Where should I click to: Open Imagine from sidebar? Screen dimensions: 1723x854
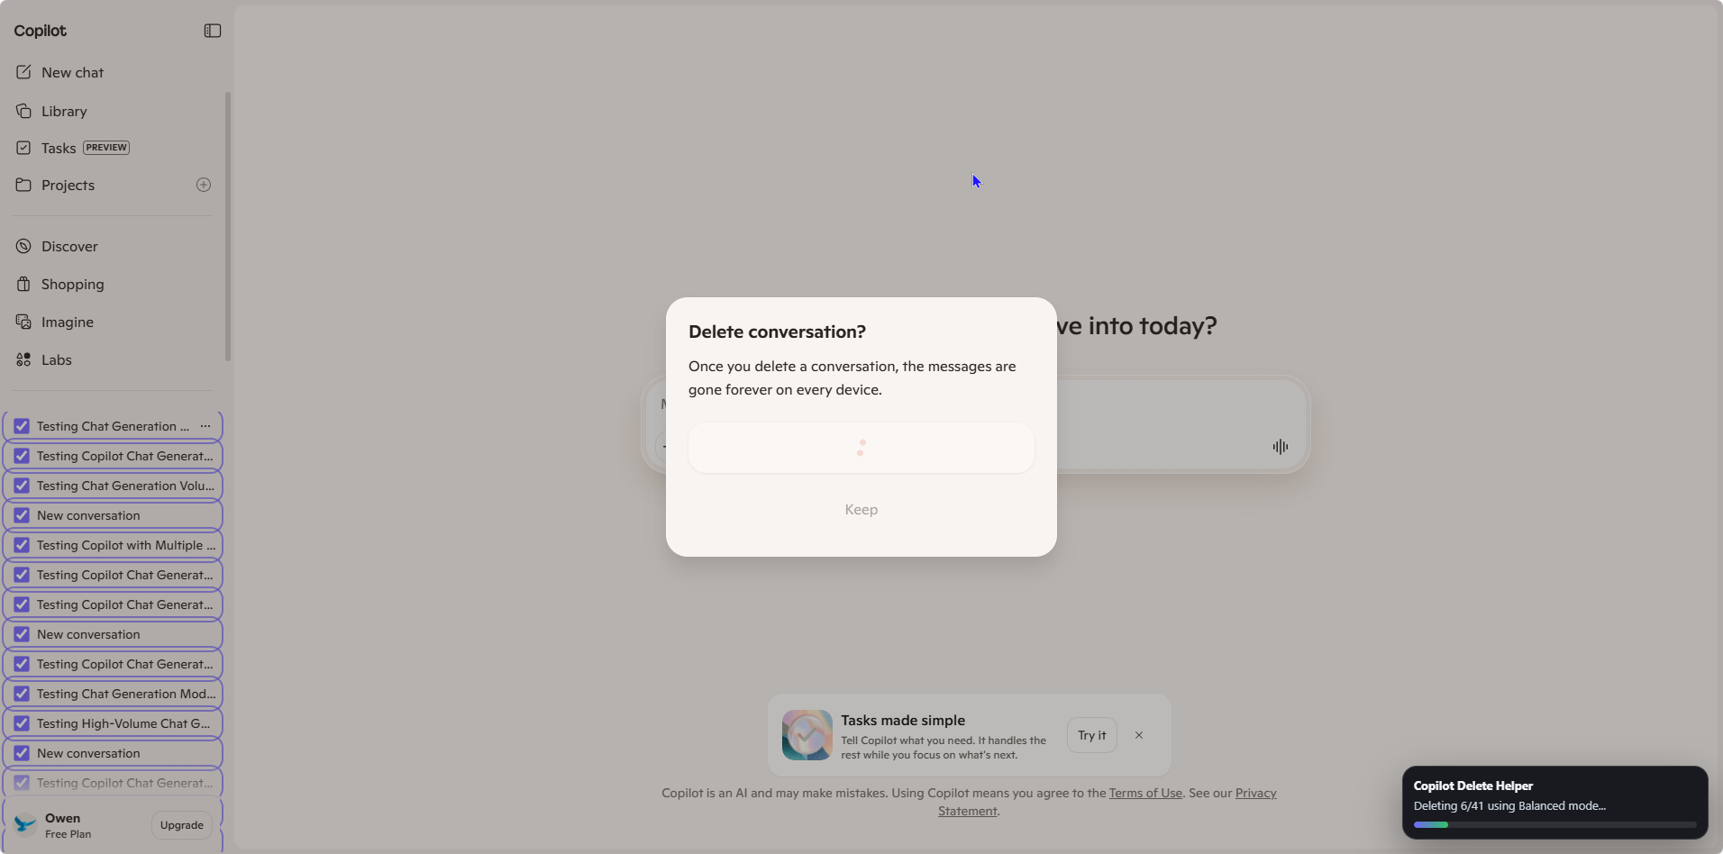(54, 322)
